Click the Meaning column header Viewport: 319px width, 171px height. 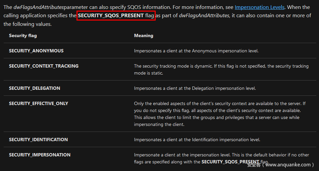click(143, 35)
